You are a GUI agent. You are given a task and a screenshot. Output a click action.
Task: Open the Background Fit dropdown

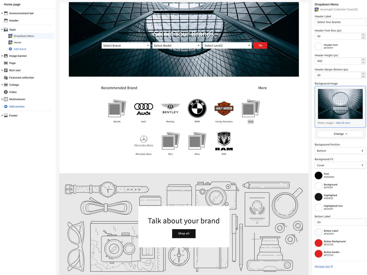coord(340,165)
